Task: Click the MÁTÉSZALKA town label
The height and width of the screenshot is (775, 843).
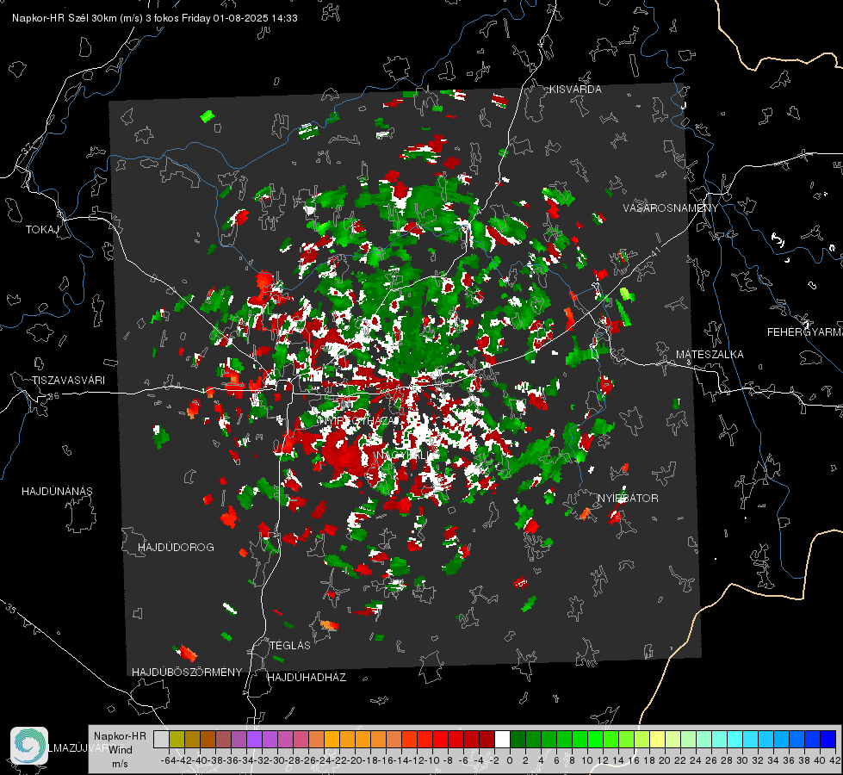Action: point(710,355)
